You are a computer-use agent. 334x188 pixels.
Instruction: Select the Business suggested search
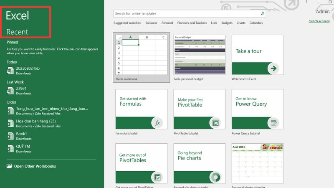tap(151, 23)
